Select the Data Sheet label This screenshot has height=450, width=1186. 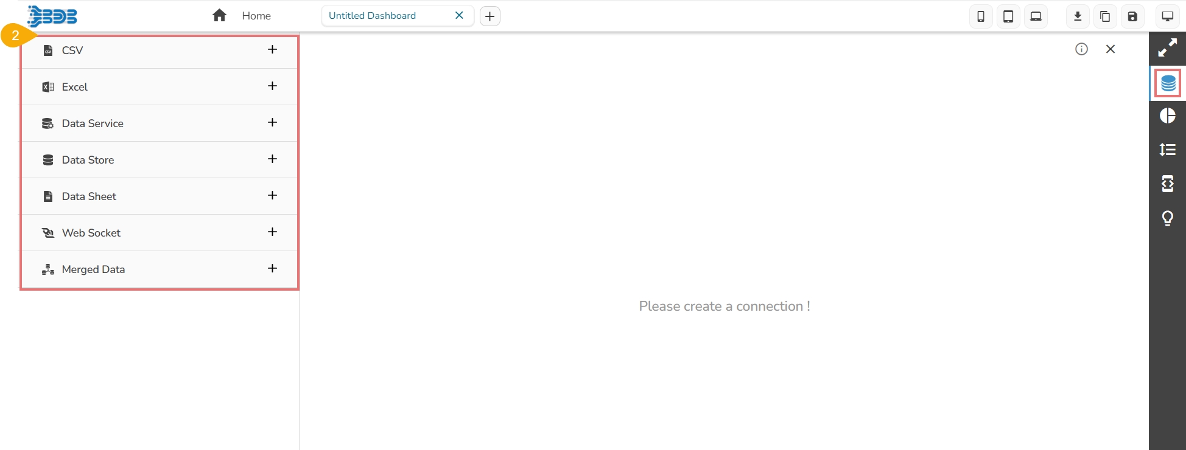coord(89,196)
